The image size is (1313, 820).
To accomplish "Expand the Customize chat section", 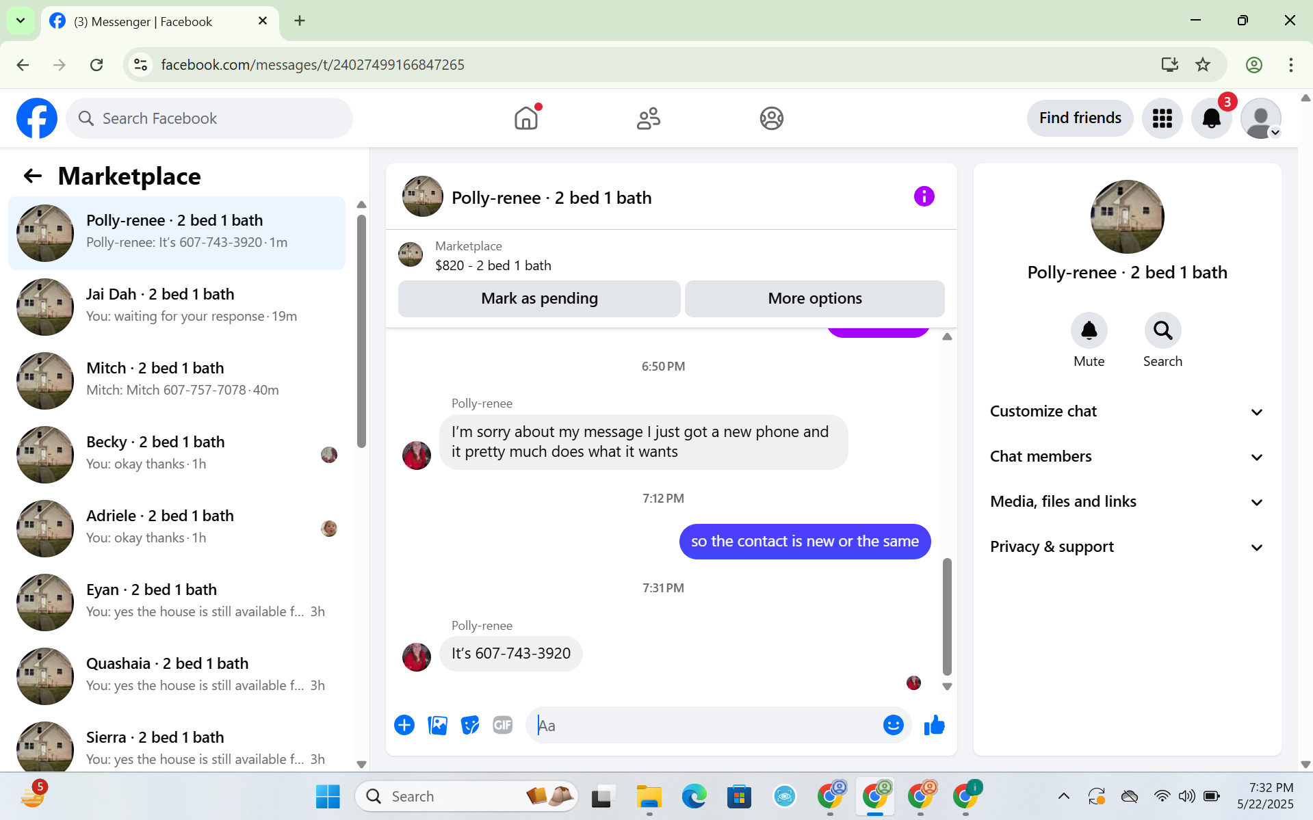I will pos(1127,412).
